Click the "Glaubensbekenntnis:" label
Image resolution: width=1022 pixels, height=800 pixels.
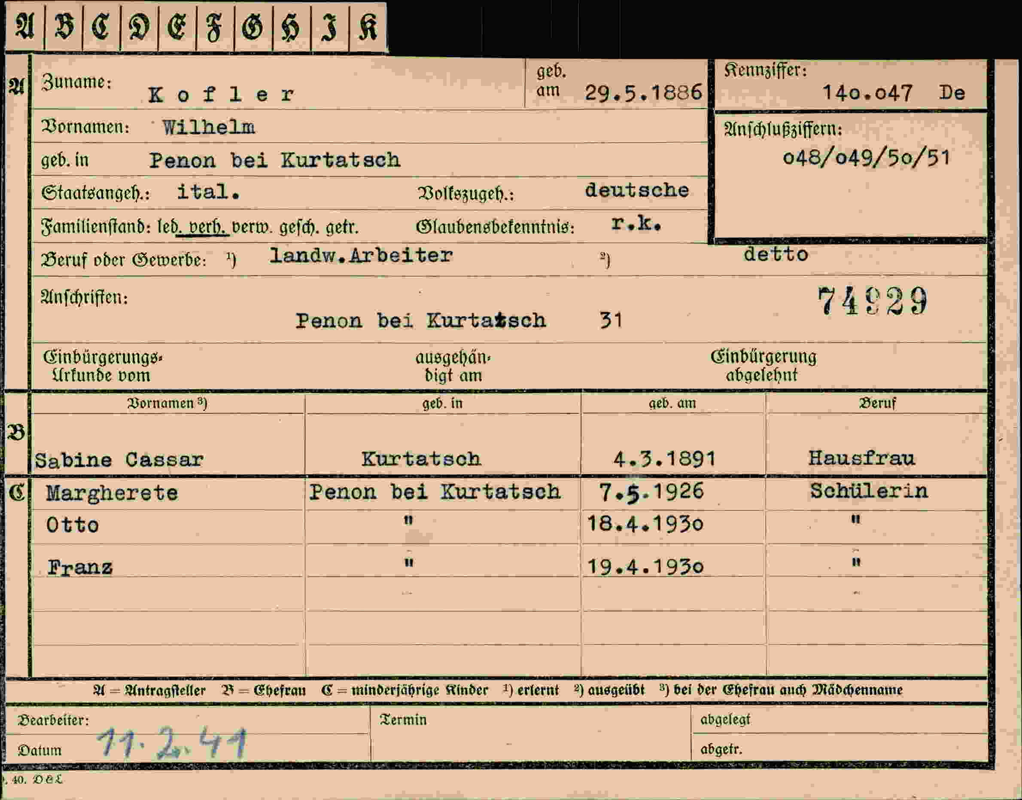(495, 227)
